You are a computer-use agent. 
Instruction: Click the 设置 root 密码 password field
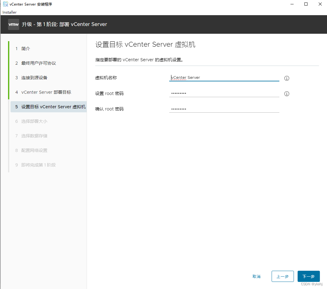224,93
